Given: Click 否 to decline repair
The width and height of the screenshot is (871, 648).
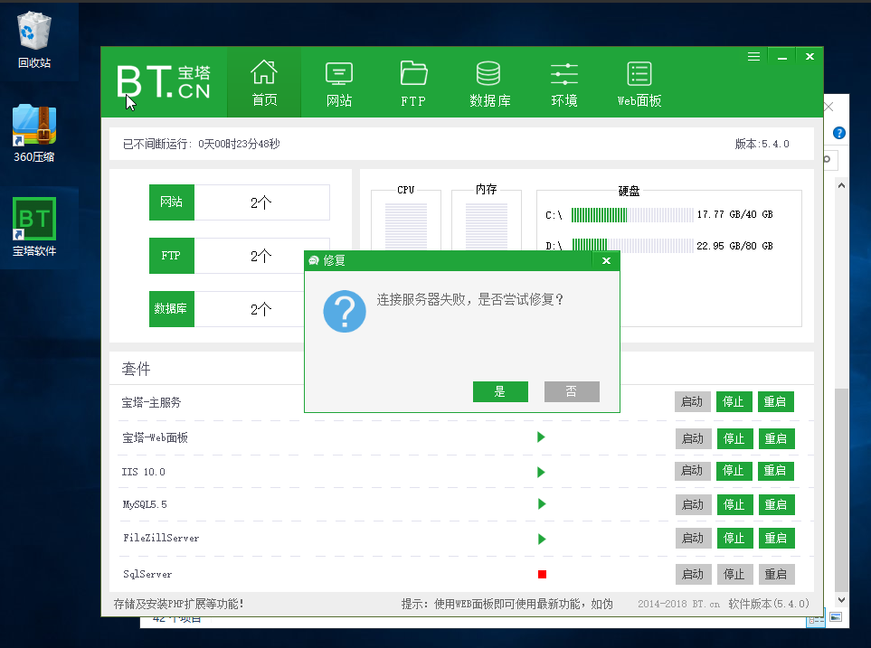Looking at the screenshot, I should pos(572,391).
